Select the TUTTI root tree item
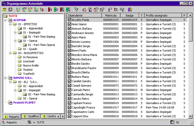Screen dimensions: 194x126 [13, 16]
